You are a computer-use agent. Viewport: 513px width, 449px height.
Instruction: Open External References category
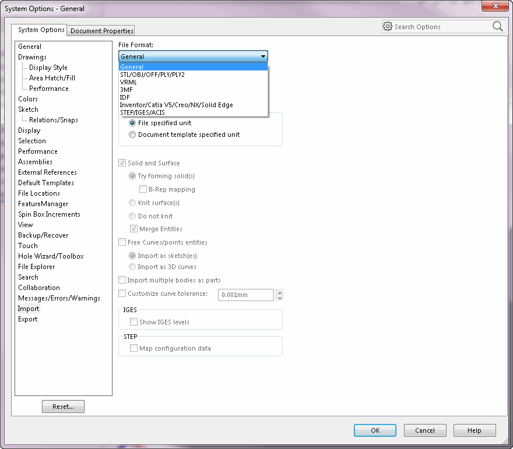pyautogui.click(x=47, y=172)
